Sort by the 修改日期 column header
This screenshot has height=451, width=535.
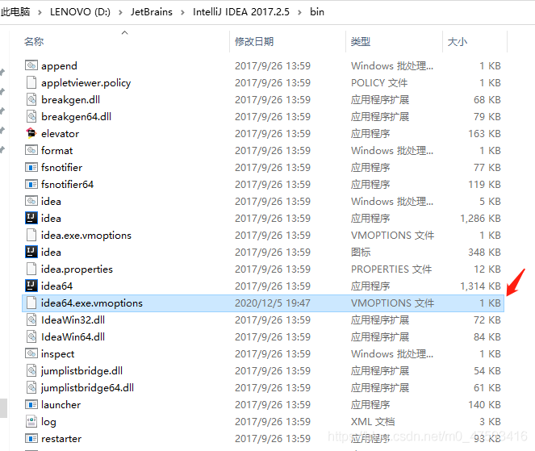pos(254,42)
